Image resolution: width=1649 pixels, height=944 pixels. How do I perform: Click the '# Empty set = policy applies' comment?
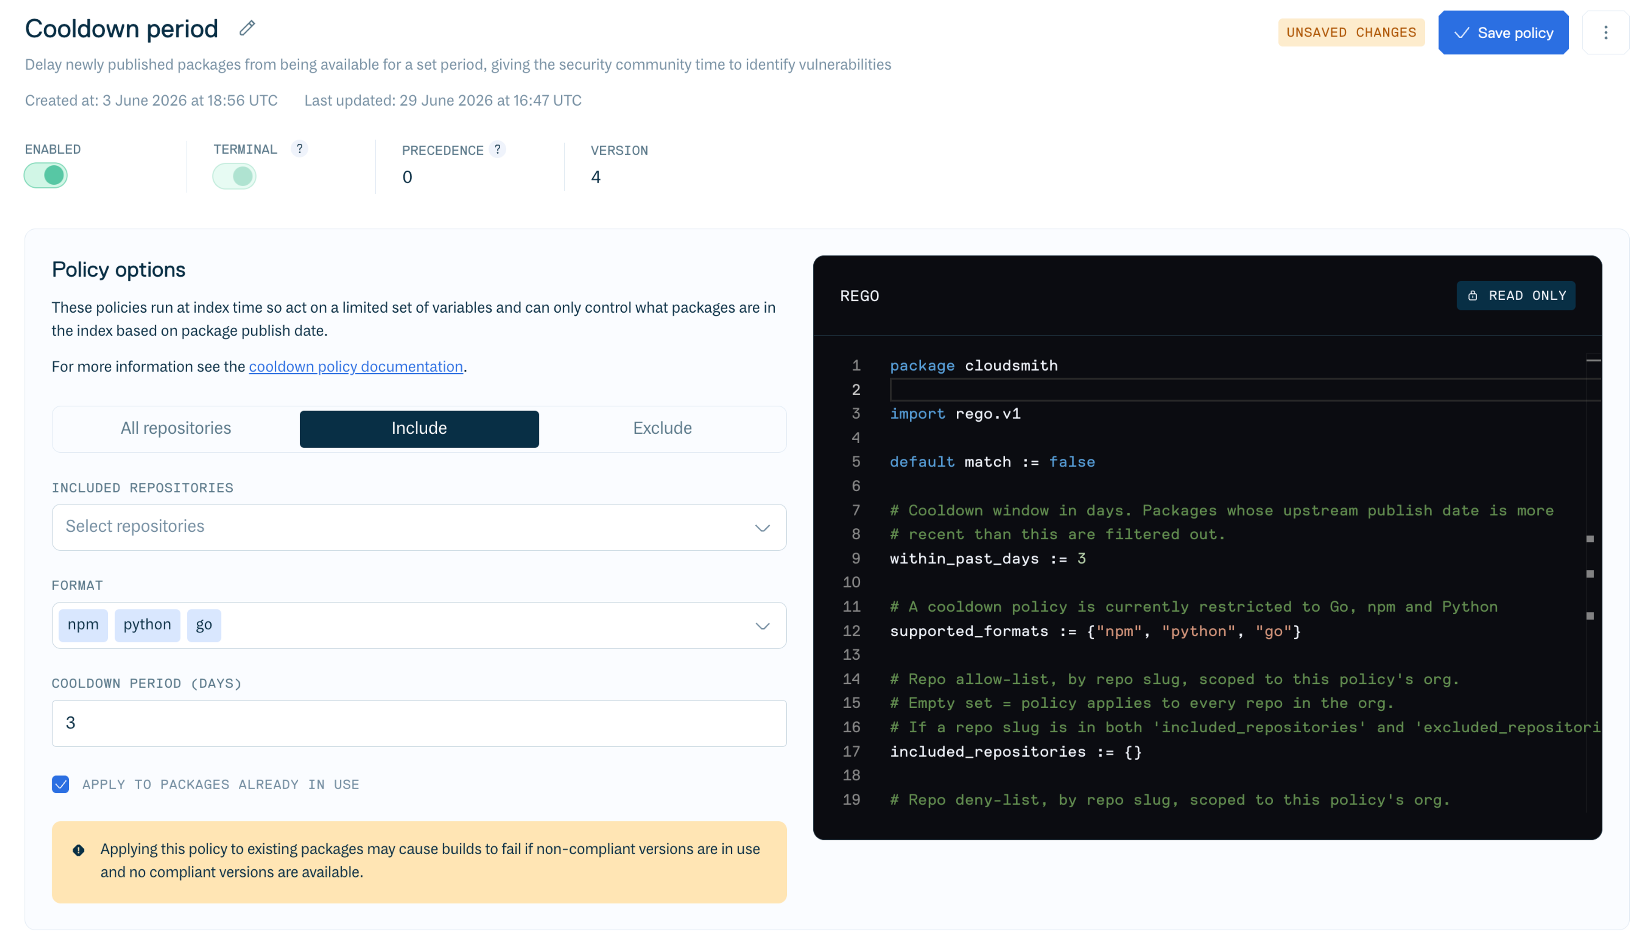click(1141, 703)
